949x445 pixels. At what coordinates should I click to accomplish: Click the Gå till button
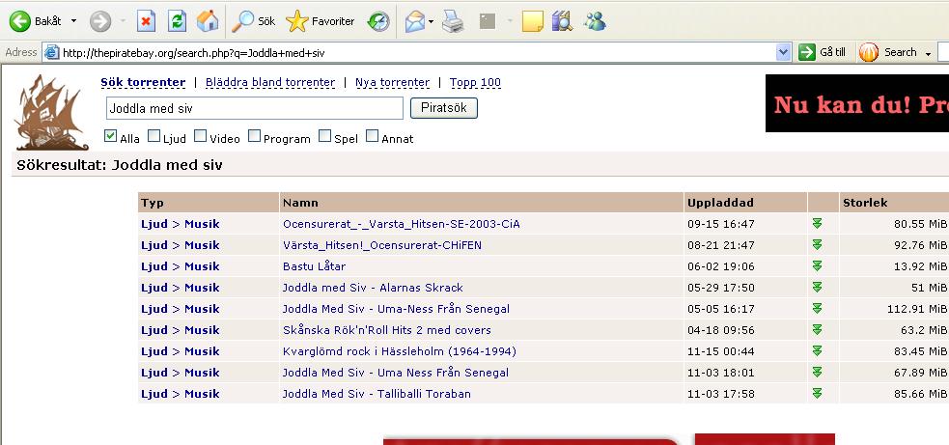[x=822, y=53]
